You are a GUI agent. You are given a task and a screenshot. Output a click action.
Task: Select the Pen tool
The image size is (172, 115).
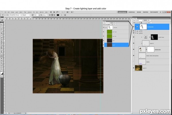tap(2, 54)
